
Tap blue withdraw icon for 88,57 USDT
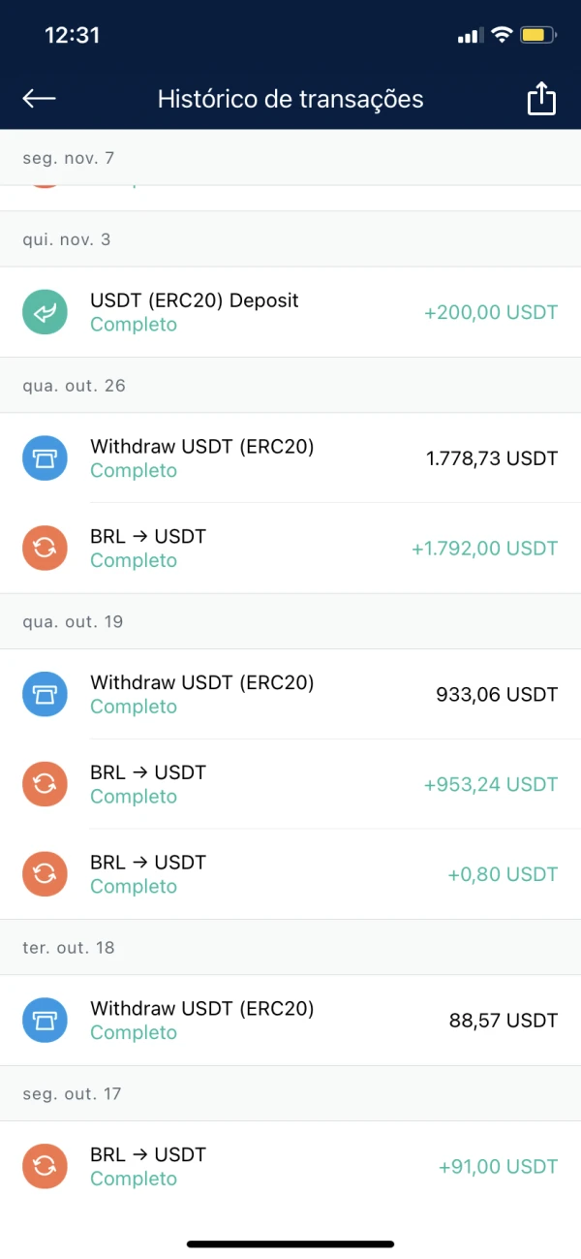(45, 1020)
